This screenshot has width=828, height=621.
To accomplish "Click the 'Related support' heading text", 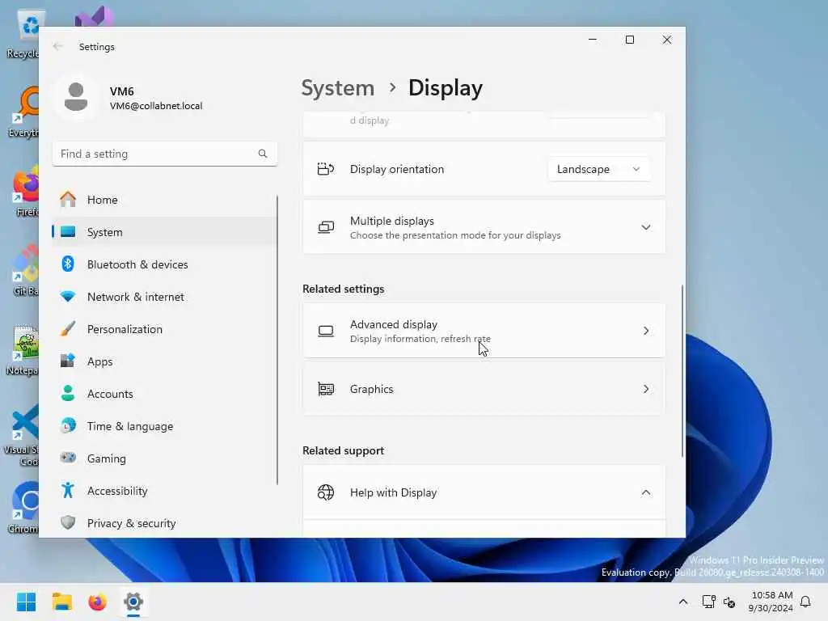I will [343, 450].
